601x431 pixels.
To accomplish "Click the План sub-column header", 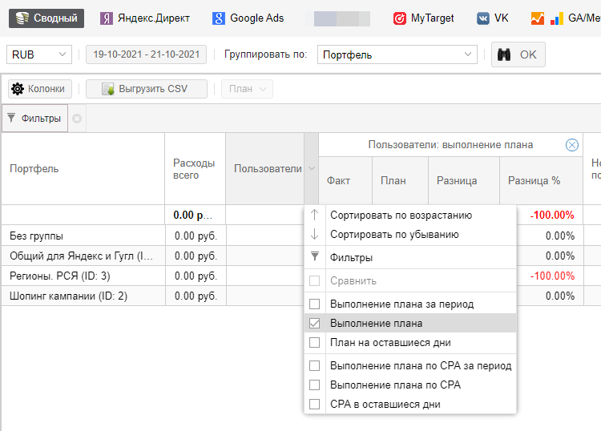I will click(400, 180).
